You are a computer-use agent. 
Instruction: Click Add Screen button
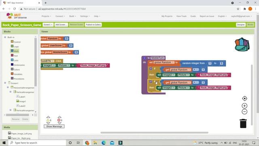pos(61,25)
